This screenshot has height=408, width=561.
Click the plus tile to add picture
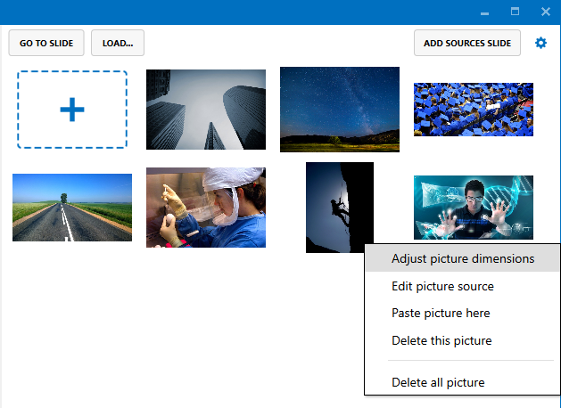coord(72,110)
